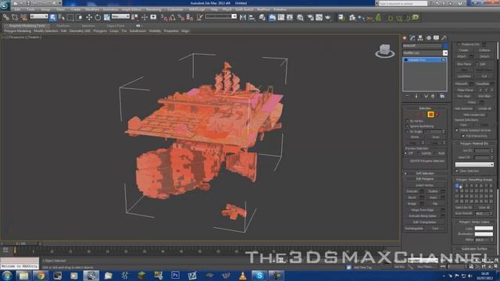Switch to the Create command panel
This screenshot has height=281, width=500.
click(x=405, y=38)
